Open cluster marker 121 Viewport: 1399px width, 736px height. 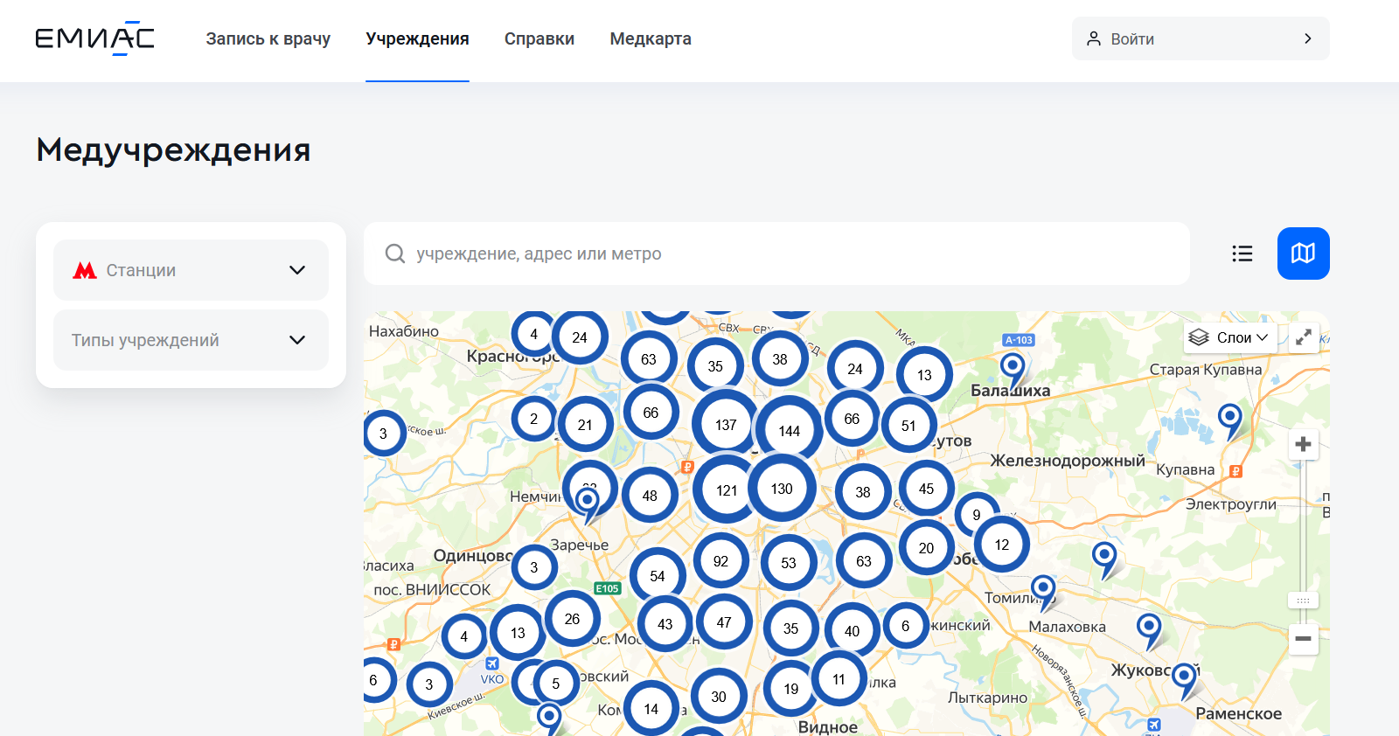[x=727, y=490]
